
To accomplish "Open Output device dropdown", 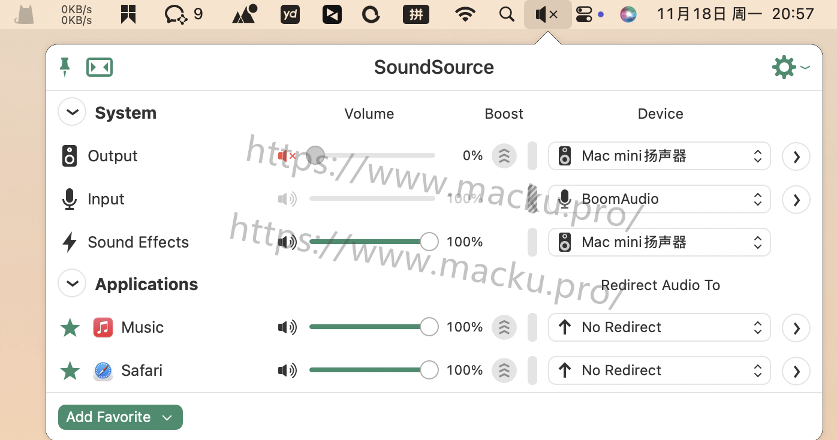I will (x=660, y=156).
